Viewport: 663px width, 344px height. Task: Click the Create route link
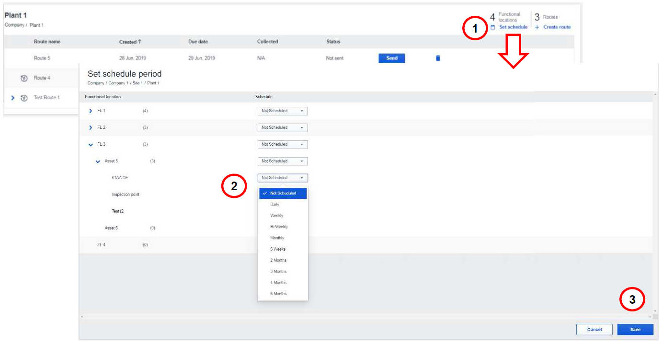tap(557, 27)
